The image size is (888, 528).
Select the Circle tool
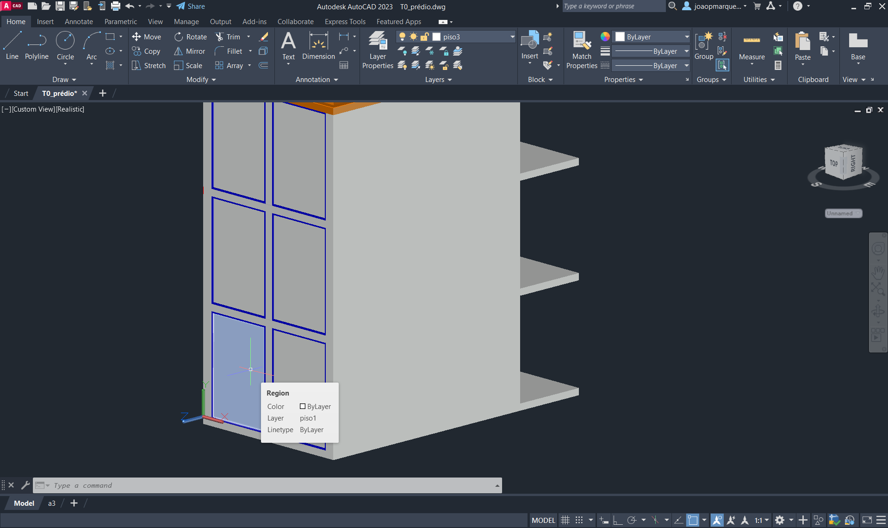(x=65, y=45)
